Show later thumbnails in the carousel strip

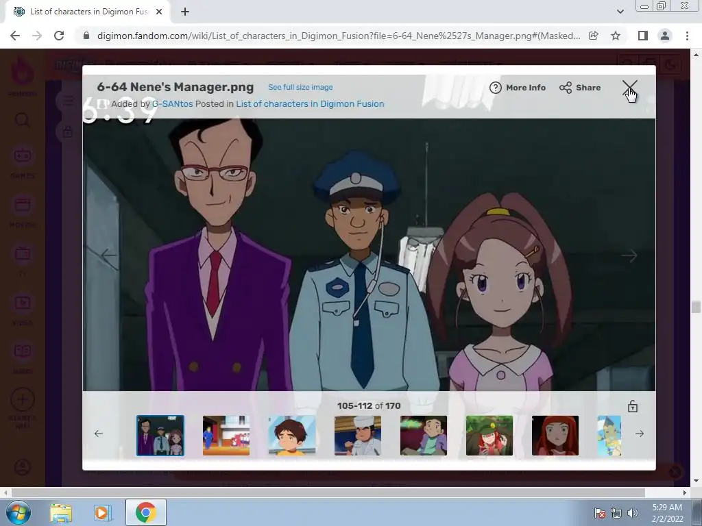[640, 434]
